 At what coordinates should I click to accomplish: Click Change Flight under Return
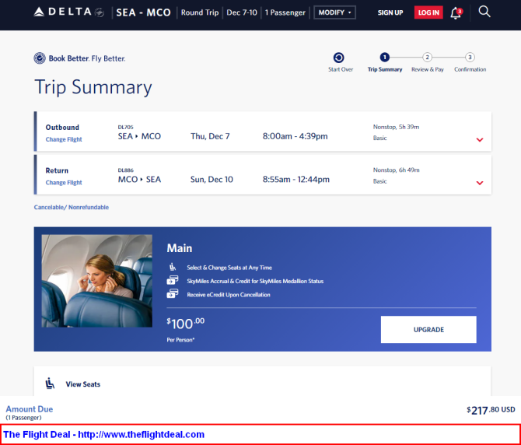64,183
